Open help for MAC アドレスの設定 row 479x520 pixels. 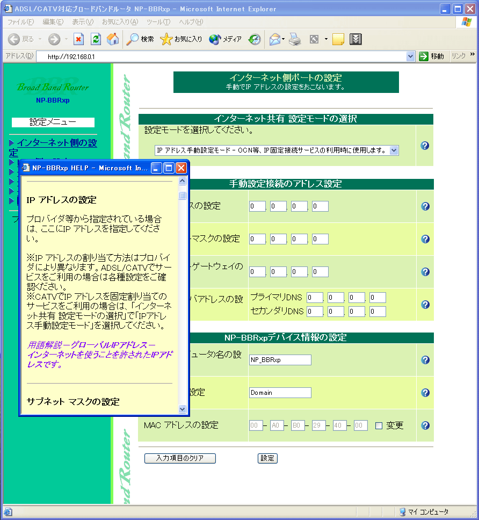click(425, 425)
